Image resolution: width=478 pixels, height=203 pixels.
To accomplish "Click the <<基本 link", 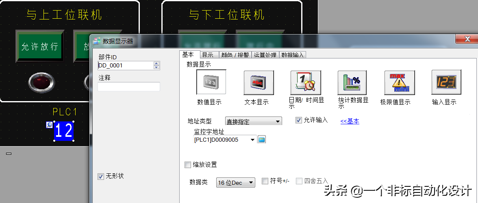I will point(350,121).
